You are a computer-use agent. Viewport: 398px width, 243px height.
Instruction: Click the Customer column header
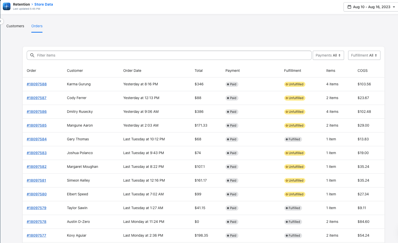coord(75,71)
